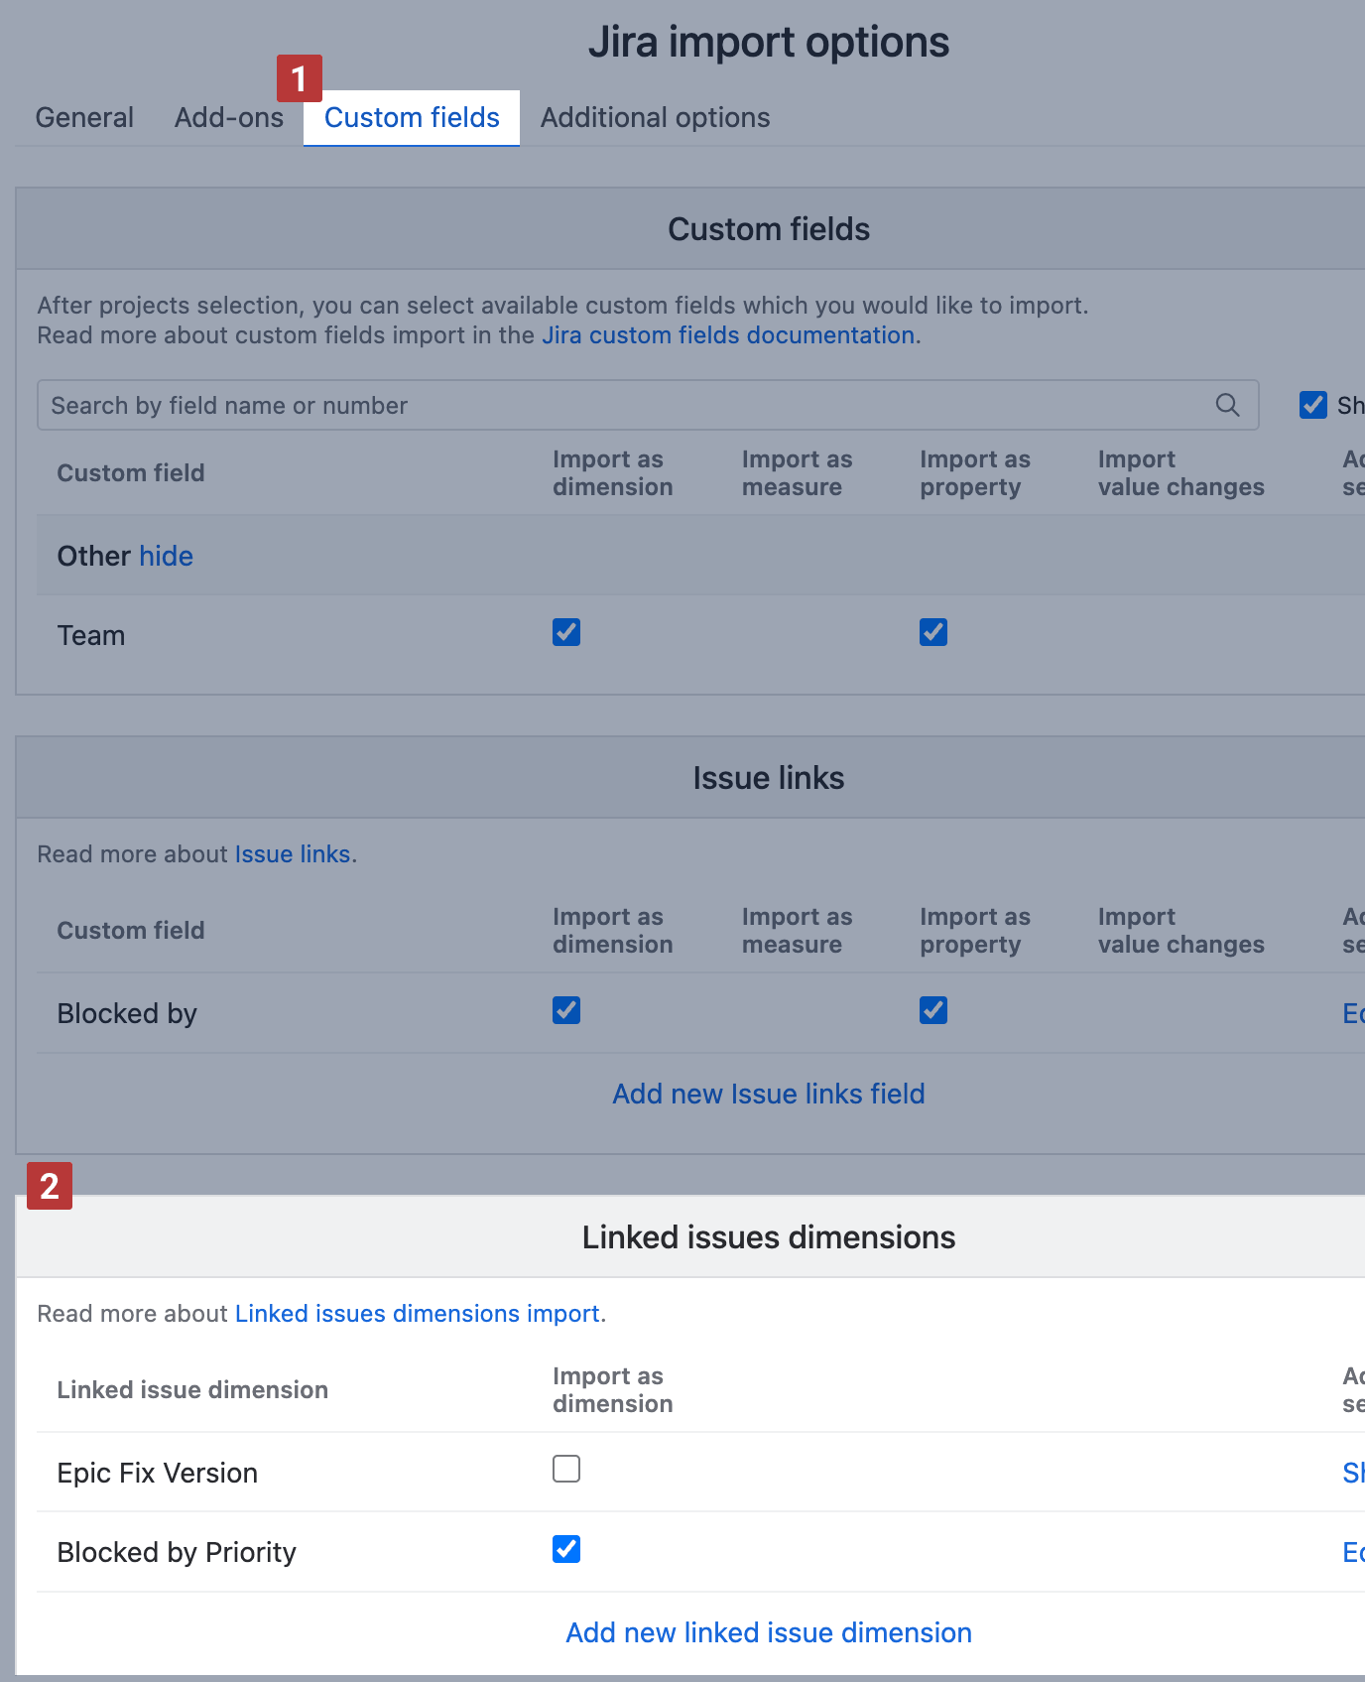Disable Blocked by Priority import as dimension
Image resolution: width=1365 pixels, height=1682 pixels.
pos(566,1549)
